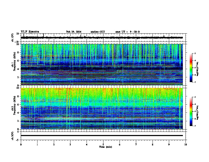Click the "2" kHz tick of ch.2 spectrogram

pyautogui.click(x=18, y=121)
